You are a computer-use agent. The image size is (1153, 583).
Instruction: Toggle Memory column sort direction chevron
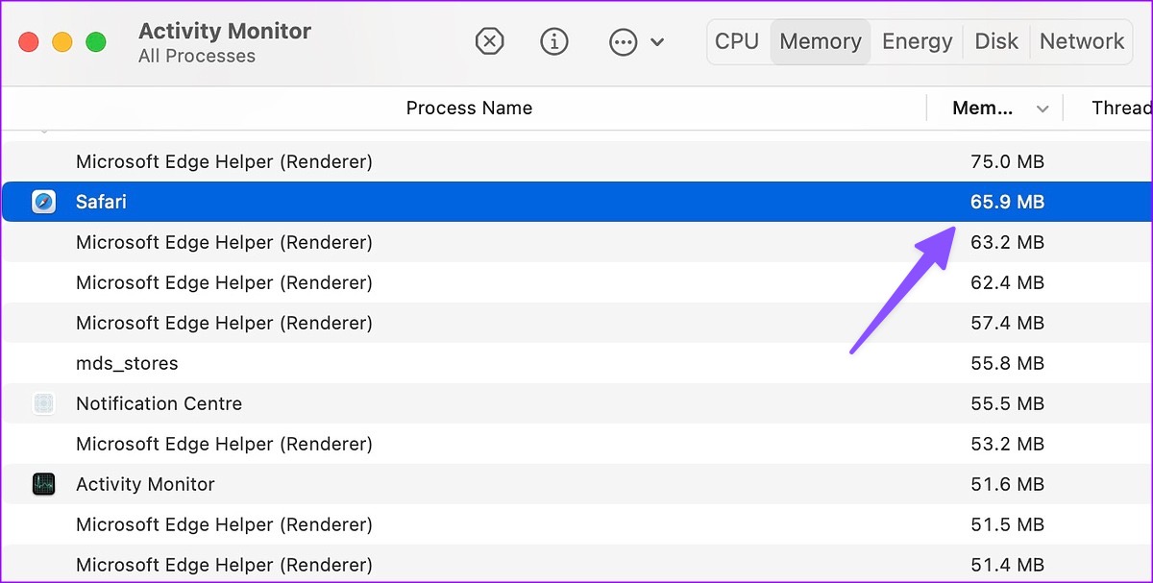click(x=1043, y=109)
